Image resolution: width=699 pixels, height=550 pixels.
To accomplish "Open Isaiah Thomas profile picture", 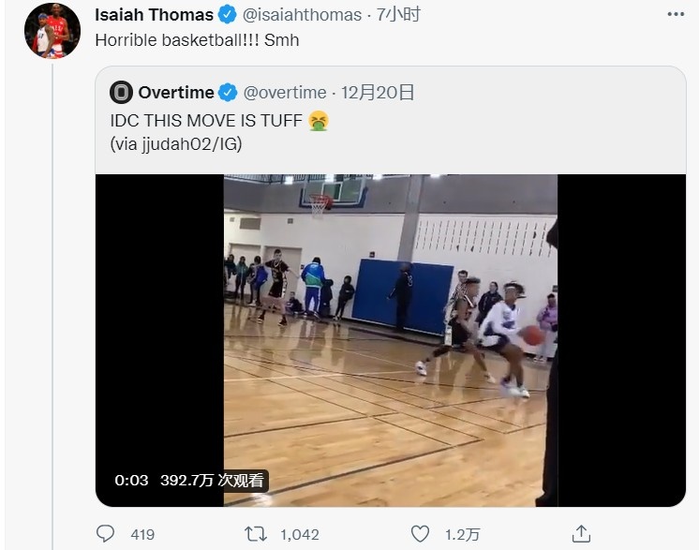I will click(52, 31).
